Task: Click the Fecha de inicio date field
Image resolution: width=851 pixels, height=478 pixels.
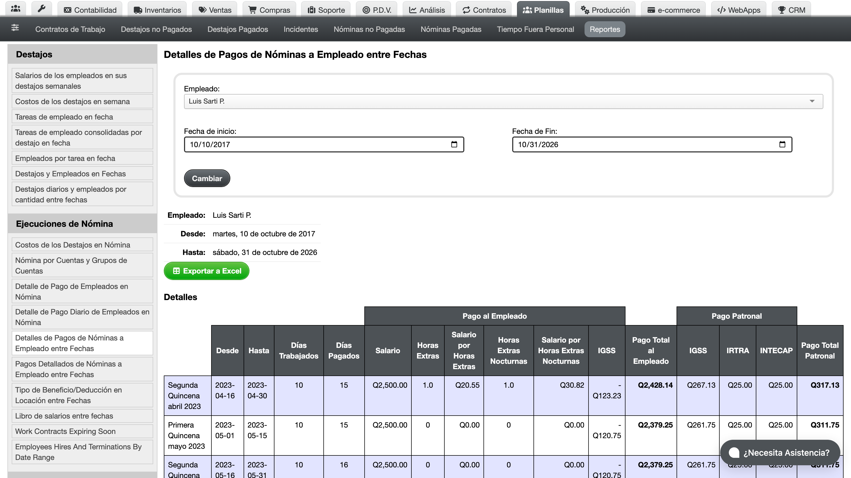Action: pyautogui.click(x=324, y=144)
